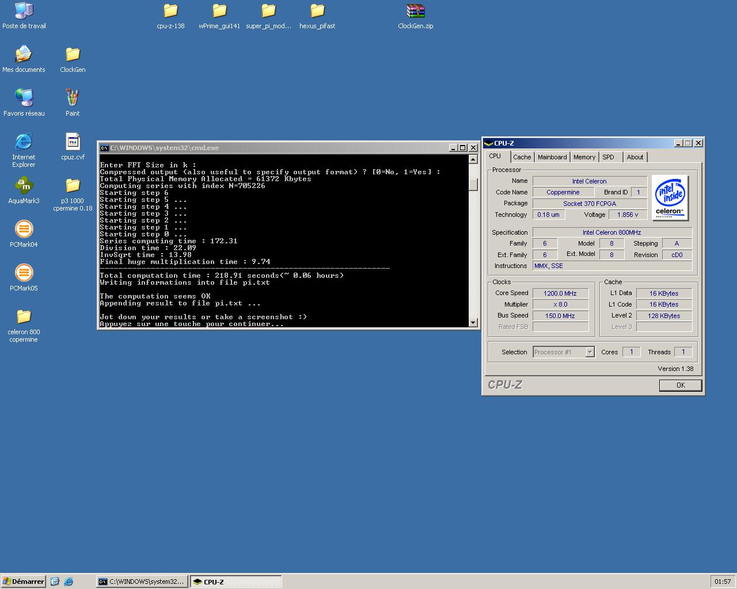Select CPU-Z taskbar button

coord(235,582)
